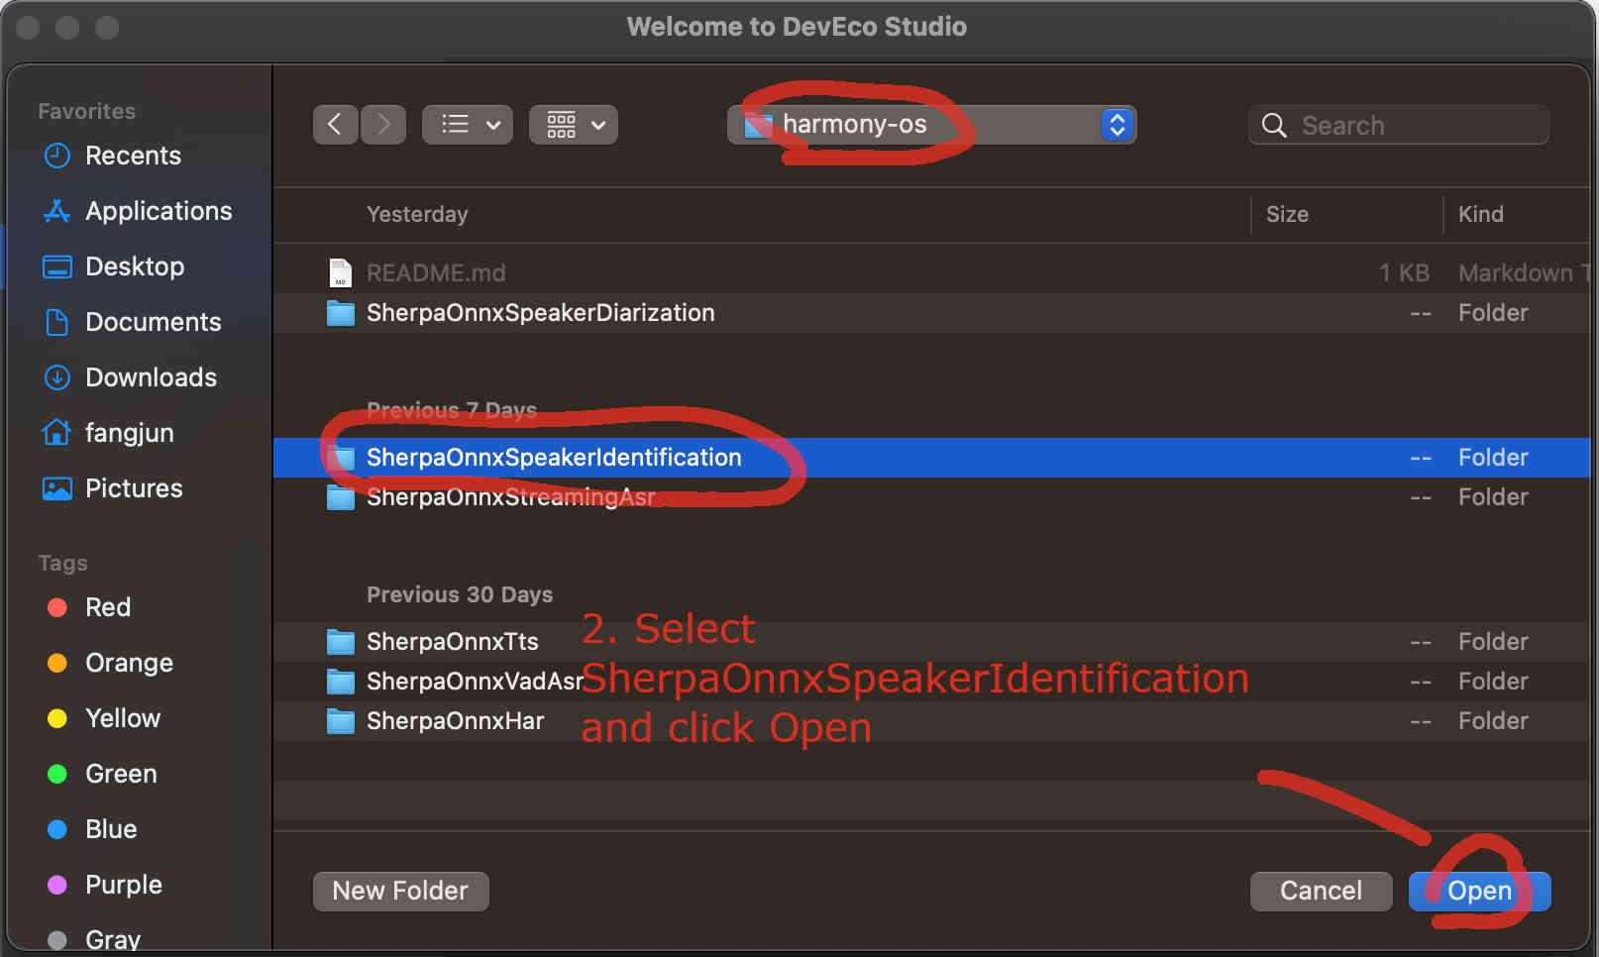Viewport: 1599px width, 957px height.
Task: Select the SherpaOnnxTts folder
Action: pyautogui.click(x=931, y=642)
